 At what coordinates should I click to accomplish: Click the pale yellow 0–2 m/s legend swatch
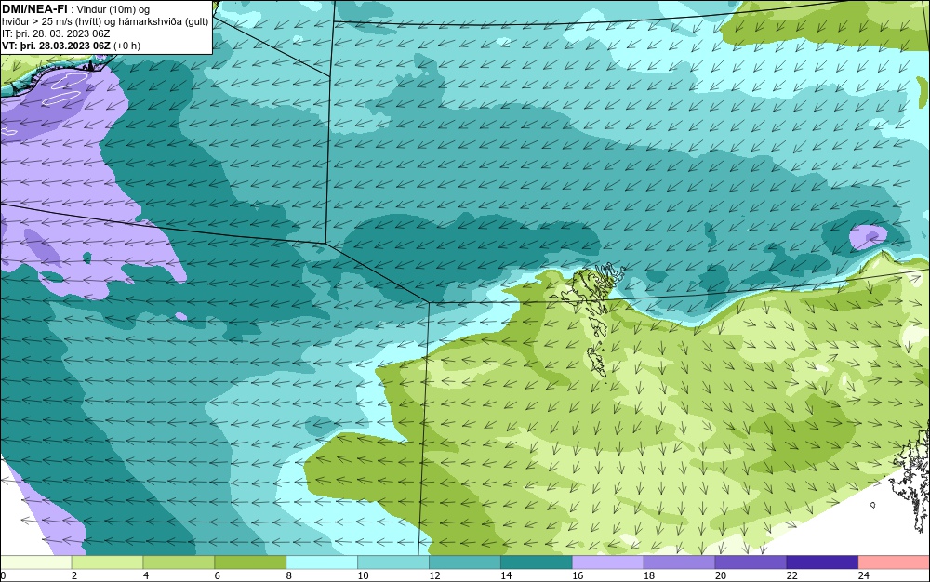pos(35,562)
